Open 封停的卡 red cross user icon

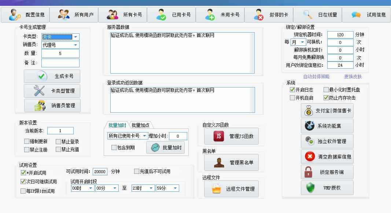[x=259, y=14]
